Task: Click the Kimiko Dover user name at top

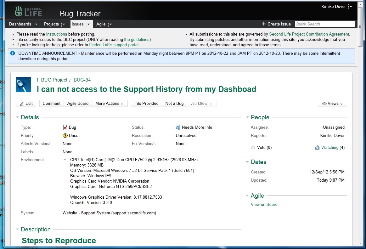Action: pyautogui.click(x=334, y=7)
